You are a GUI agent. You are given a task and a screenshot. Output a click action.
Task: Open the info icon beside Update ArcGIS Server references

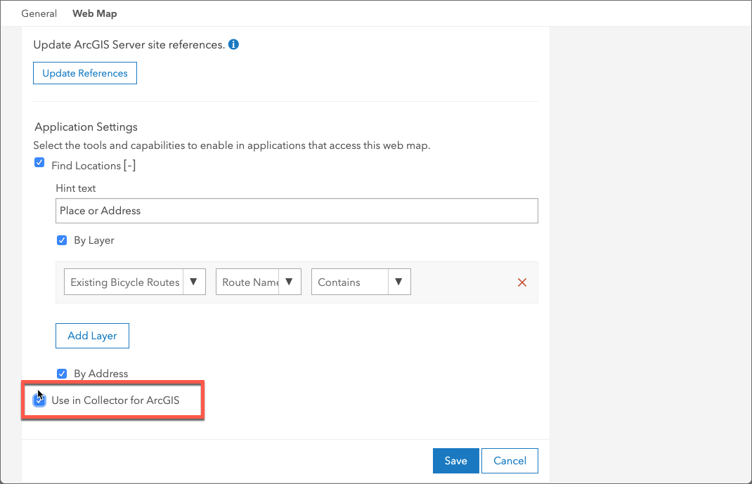[x=233, y=44]
